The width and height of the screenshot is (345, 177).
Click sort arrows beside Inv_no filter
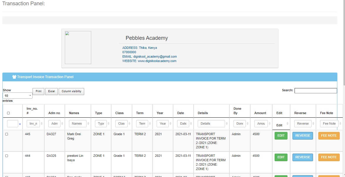click(x=42, y=124)
